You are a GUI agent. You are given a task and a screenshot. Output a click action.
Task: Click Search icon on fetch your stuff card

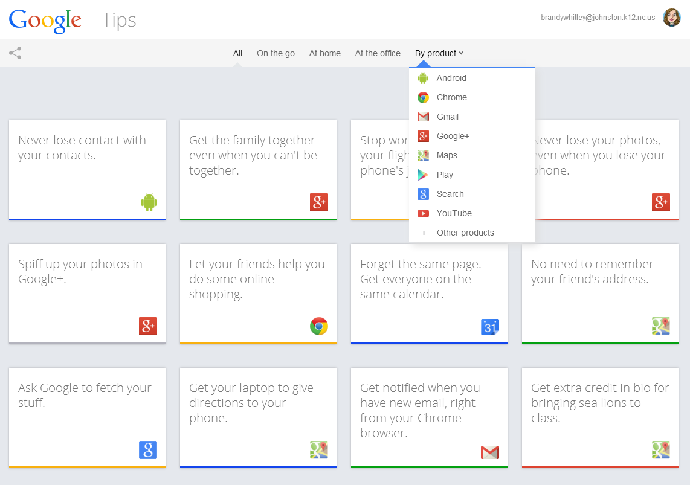tap(148, 450)
